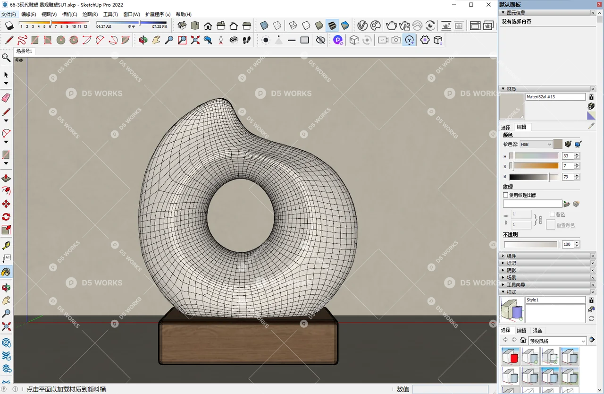Switch to materials 选择 tab
Image resolution: width=604 pixels, height=394 pixels.
click(505, 128)
